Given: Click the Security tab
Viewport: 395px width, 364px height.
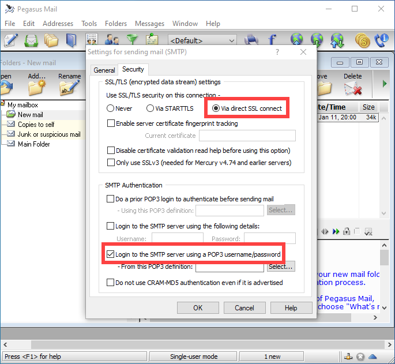Looking at the screenshot, I should pos(133,69).
